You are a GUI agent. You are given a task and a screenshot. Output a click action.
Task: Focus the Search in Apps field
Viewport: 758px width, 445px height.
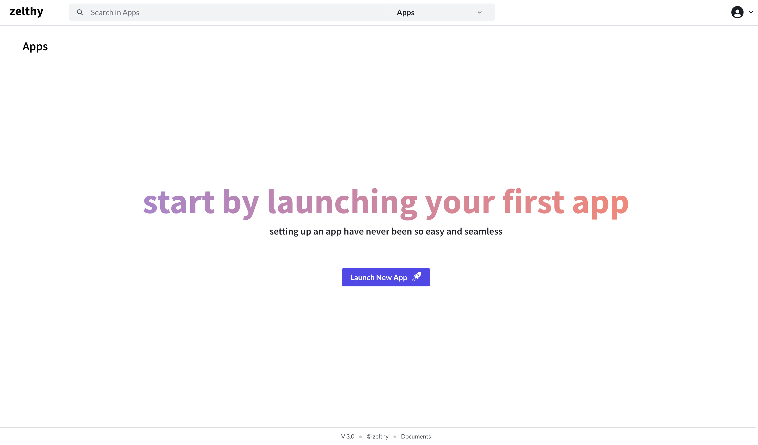[x=229, y=12]
